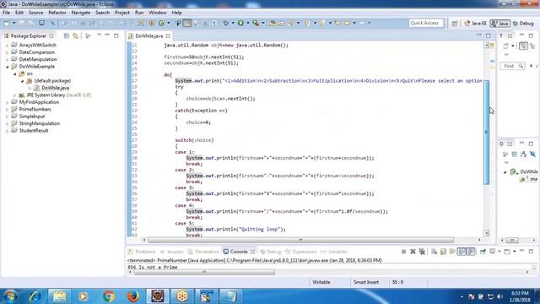Open the Debug icon dropdown arrow
540x304 pixels.
pyautogui.click(x=233, y=23)
